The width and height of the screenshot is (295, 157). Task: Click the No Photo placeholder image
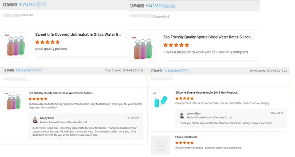160,144
